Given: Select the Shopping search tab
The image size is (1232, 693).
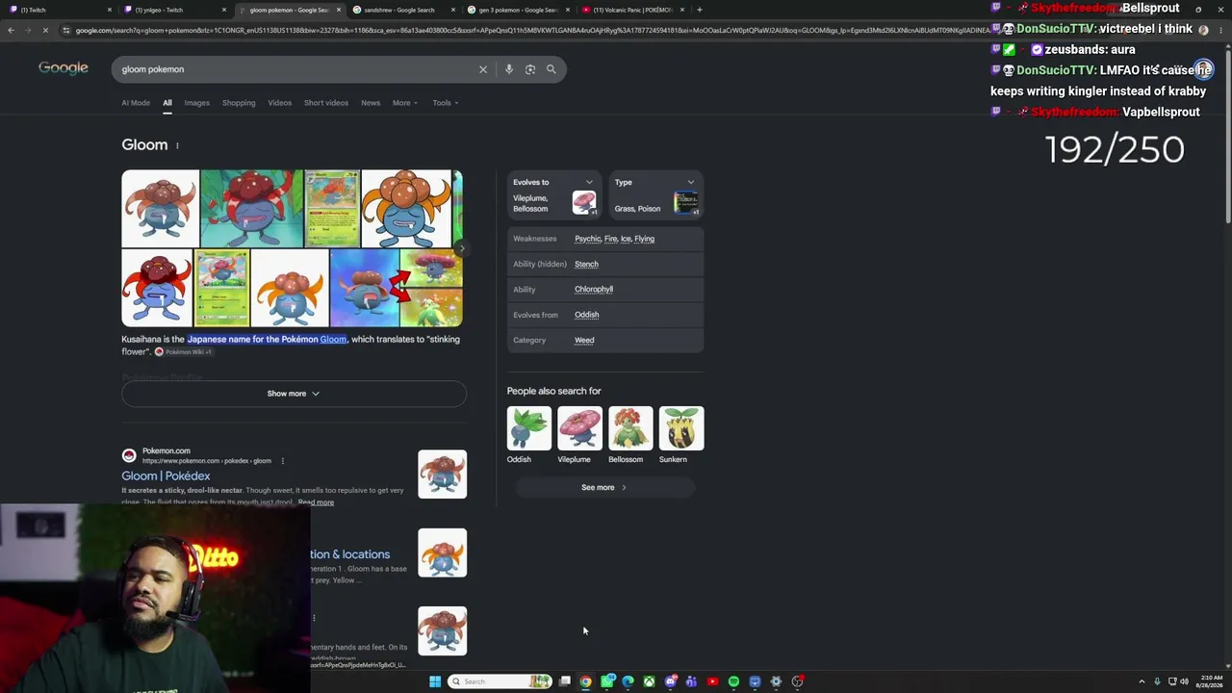Looking at the screenshot, I should pyautogui.click(x=239, y=103).
